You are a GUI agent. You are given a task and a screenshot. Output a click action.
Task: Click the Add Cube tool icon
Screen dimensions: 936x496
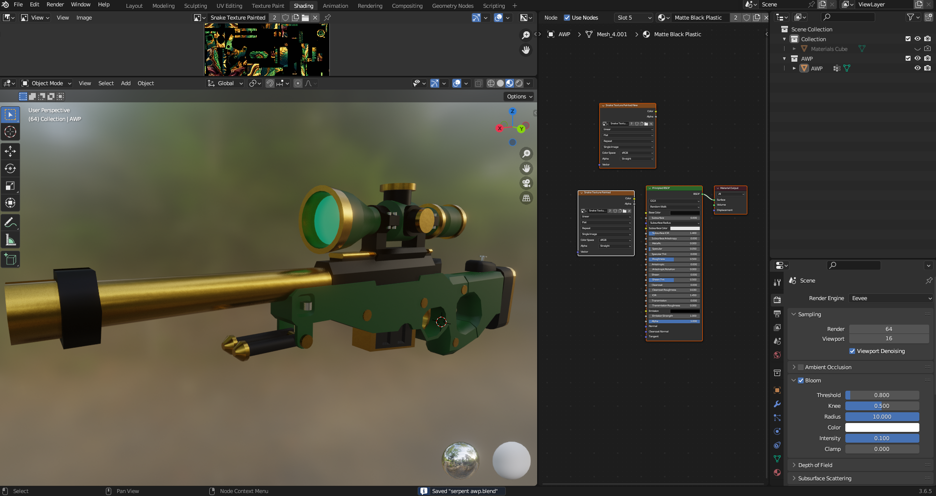click(x=10, y=259)
